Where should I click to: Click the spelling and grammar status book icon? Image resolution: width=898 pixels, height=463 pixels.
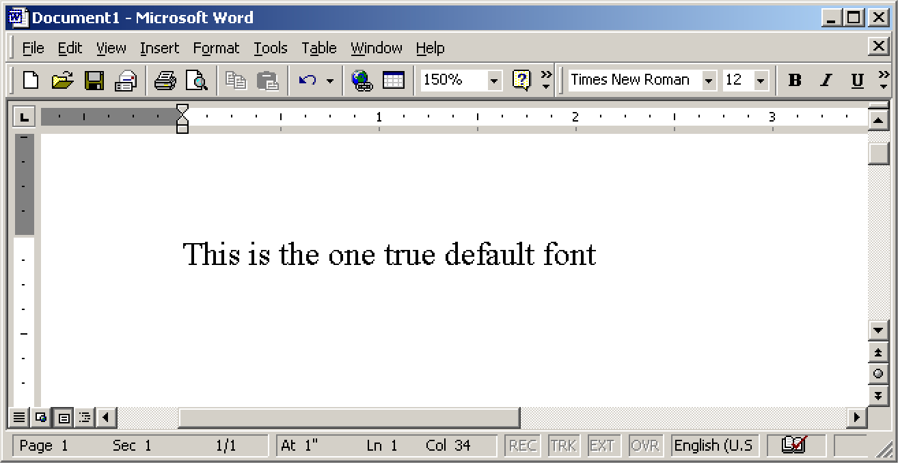[794, 445]
